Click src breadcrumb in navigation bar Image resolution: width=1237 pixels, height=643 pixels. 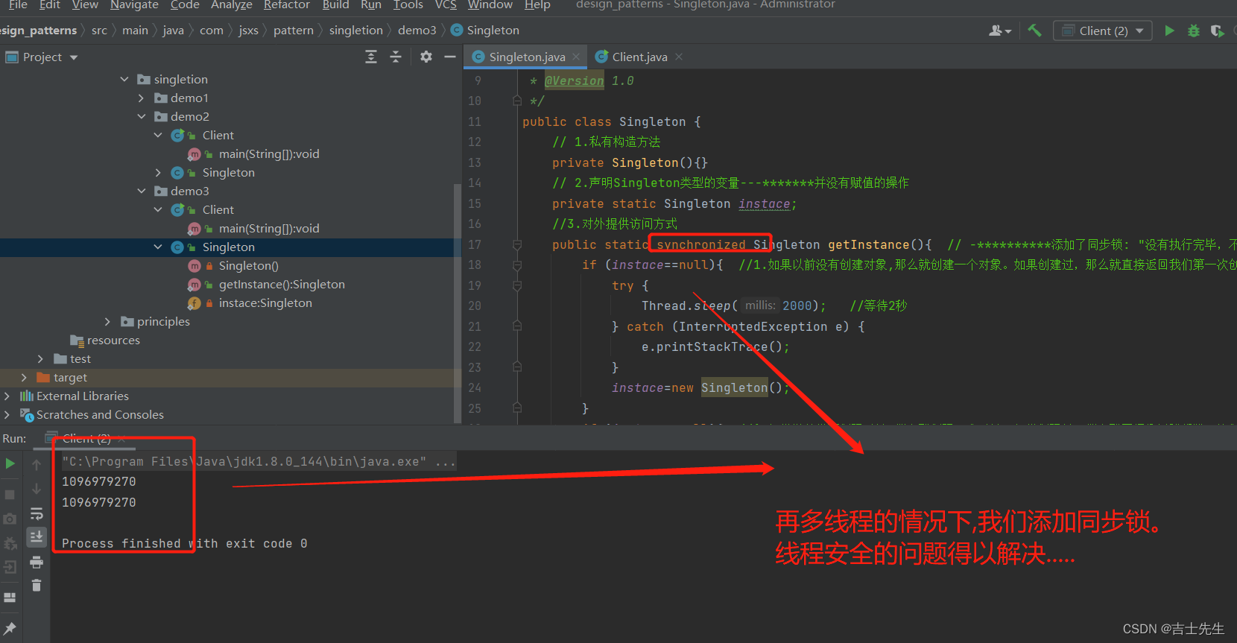(99, 31)
